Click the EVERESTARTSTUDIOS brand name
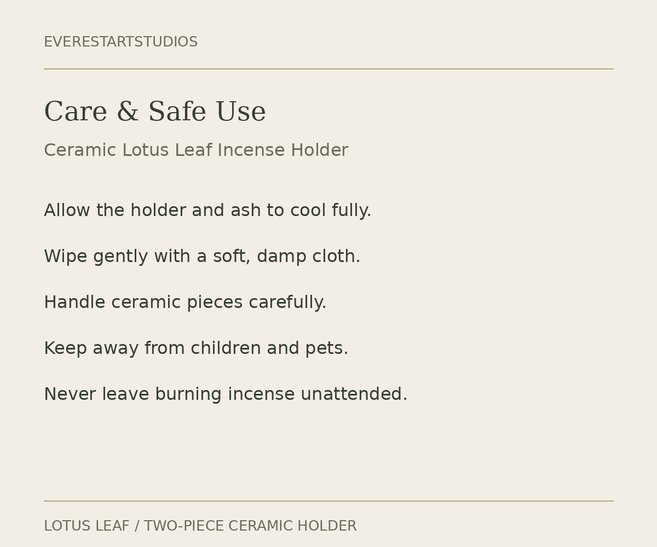This screenshot has width=657, height=547. (120, 42)
